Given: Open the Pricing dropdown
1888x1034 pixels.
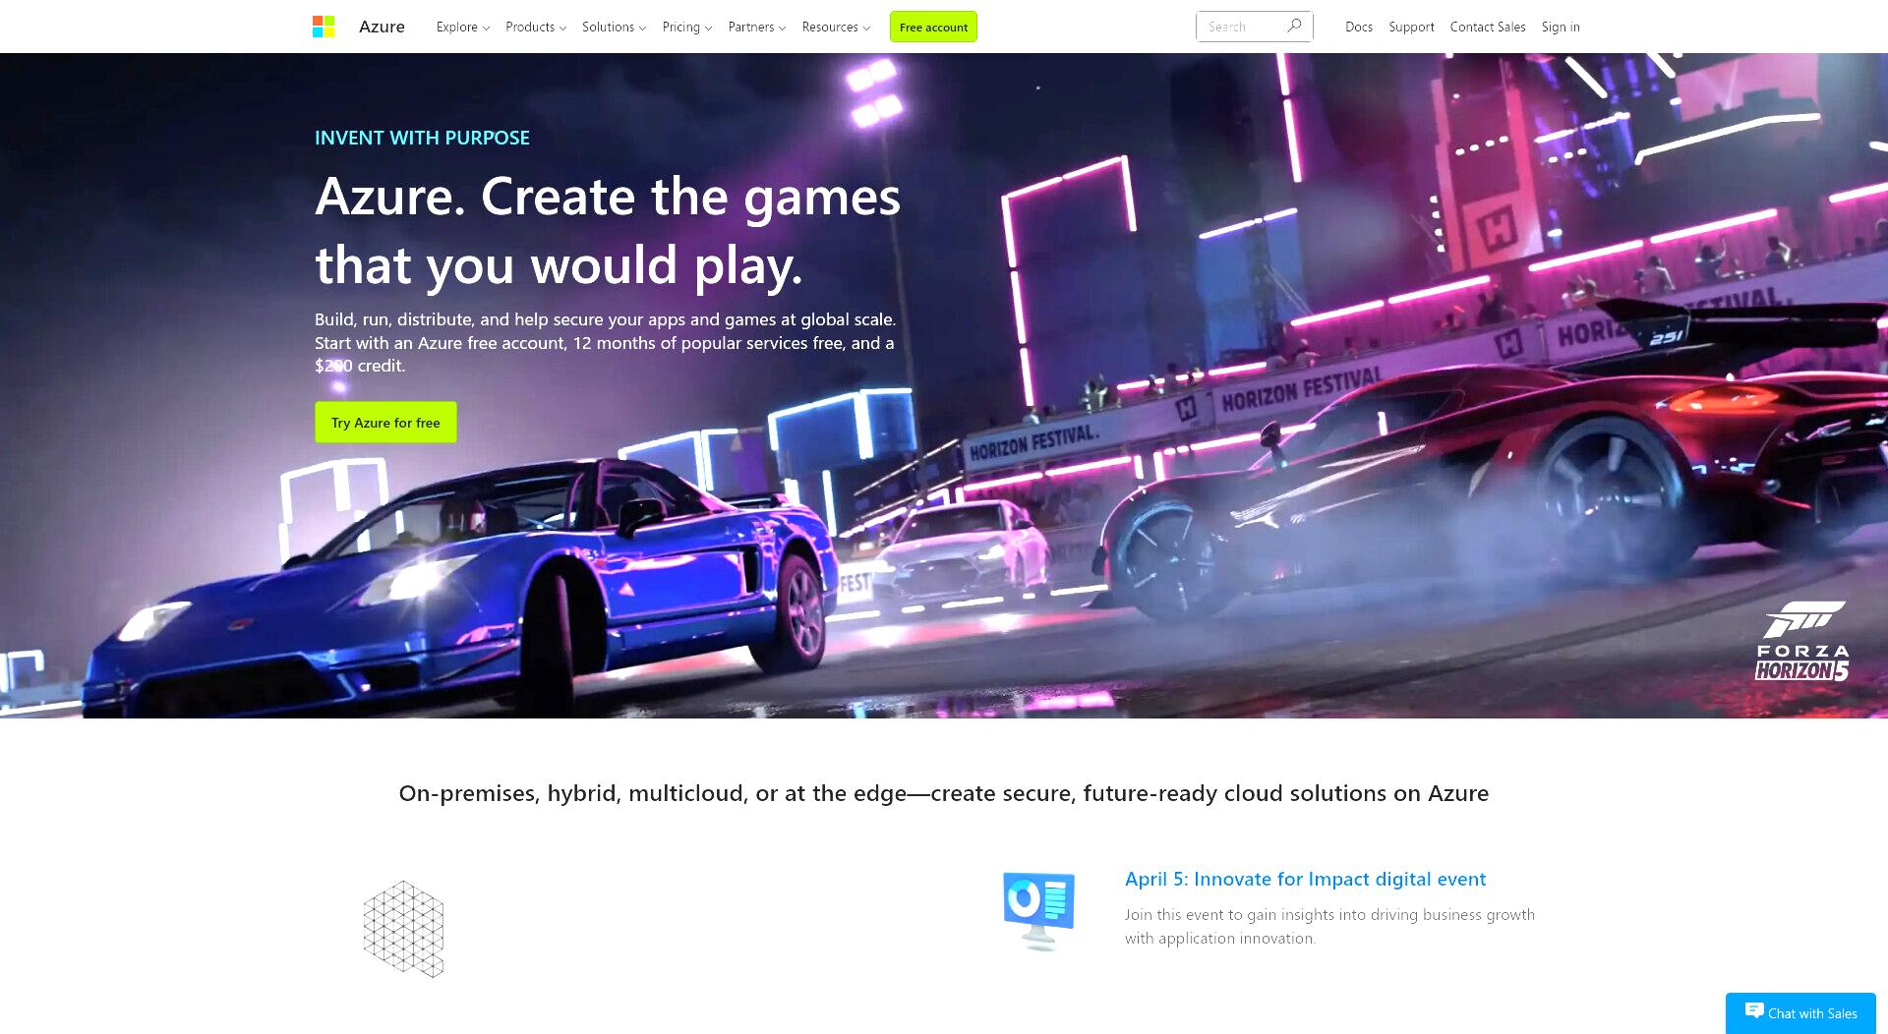Looking at the screenshot, I should pos(686,27).
